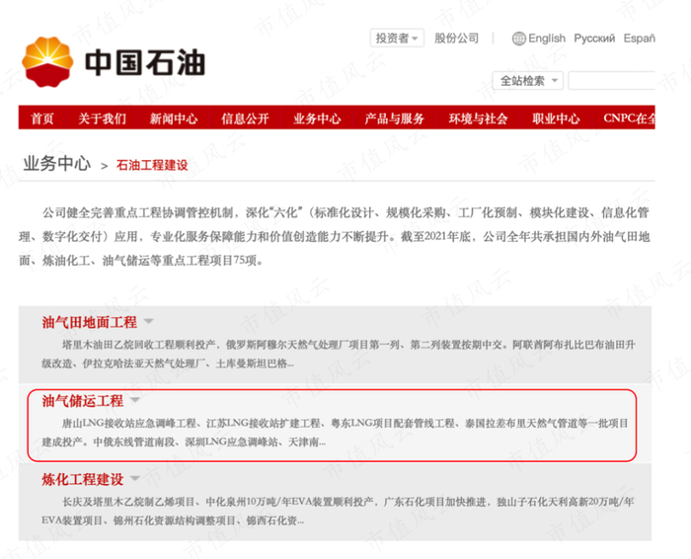Switch language to Español
Screen dimensions: 691x559
point(639,39)
